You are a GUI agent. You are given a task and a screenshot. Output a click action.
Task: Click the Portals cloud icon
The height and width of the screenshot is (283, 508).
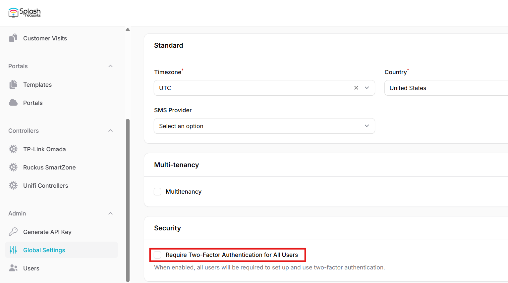pyautogui.click(x=13, y=103)
